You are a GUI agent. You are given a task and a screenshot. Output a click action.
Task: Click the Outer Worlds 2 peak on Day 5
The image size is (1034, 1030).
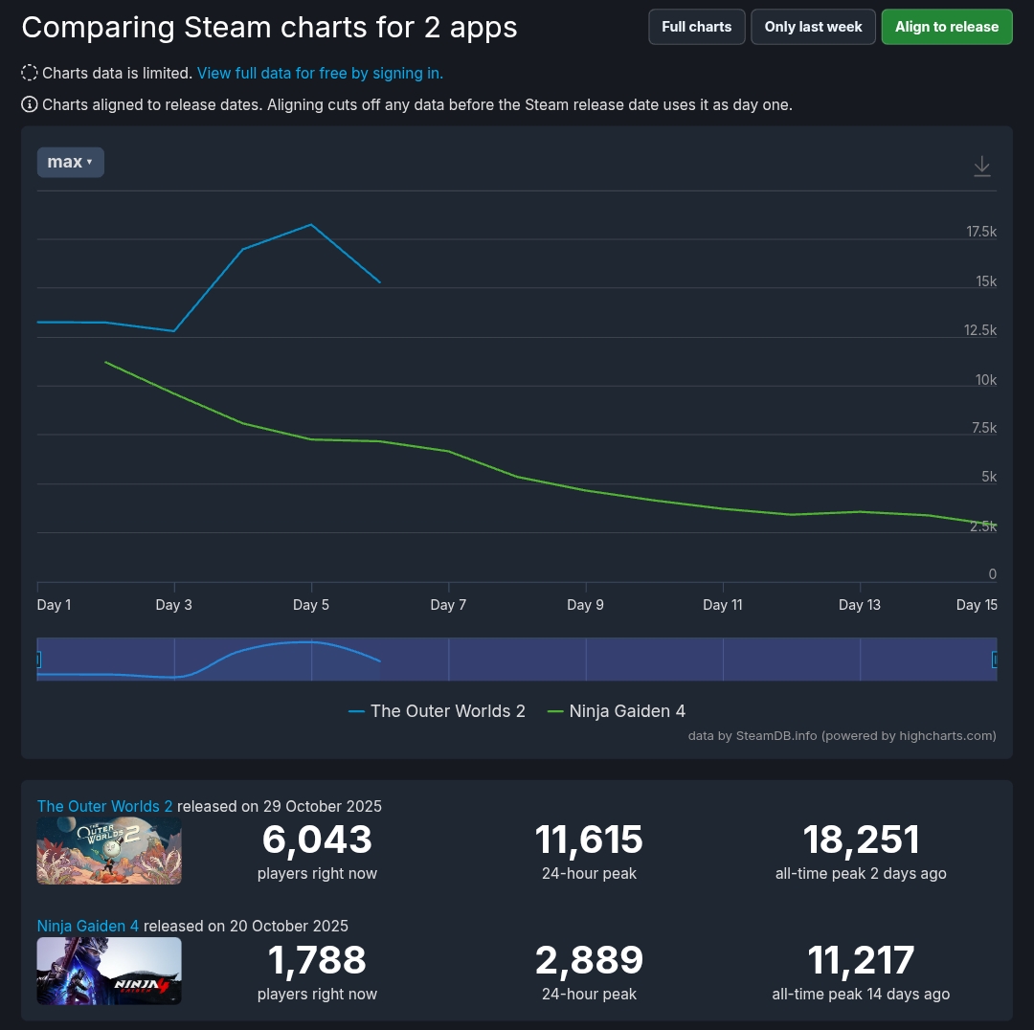click(x=311, y=225)
